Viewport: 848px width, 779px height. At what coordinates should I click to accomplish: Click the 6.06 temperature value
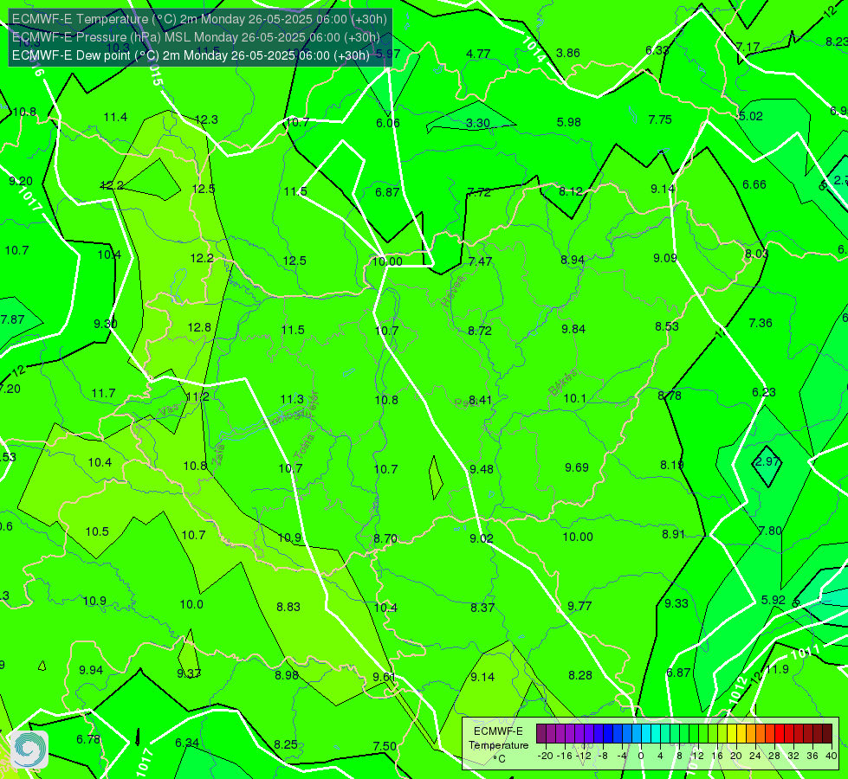[388, 123]
